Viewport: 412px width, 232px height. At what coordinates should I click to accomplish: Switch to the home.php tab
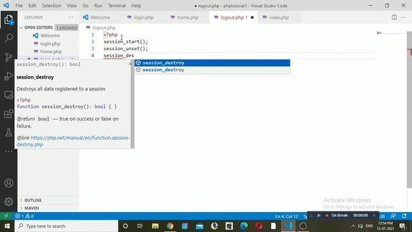187,17
